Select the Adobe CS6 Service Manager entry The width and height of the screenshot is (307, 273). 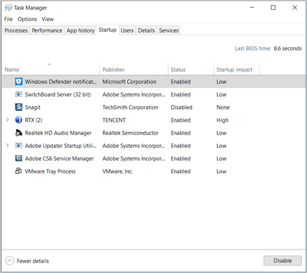pos(59,159)
